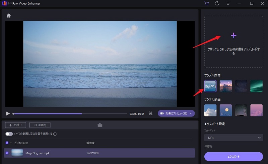Uncheck the MagicSky_Two.mp4 checkbox
Image resolution: width=268 pixels, height=164 pixels.
7,153
